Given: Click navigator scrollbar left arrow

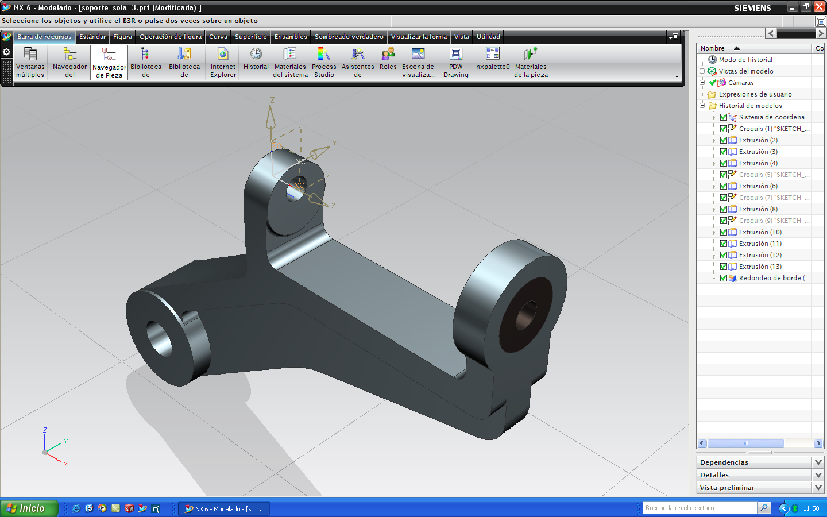Looking at the screenshot, I should click(702, 443).
